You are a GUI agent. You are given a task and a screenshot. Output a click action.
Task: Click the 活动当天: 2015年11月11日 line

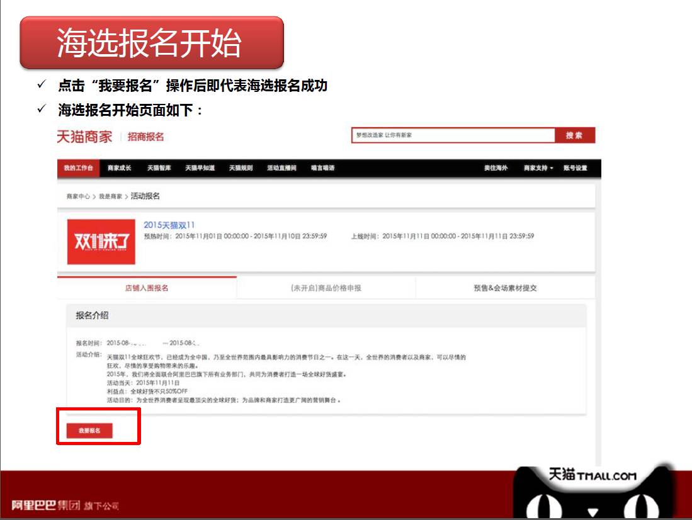[x=144, y=383]
